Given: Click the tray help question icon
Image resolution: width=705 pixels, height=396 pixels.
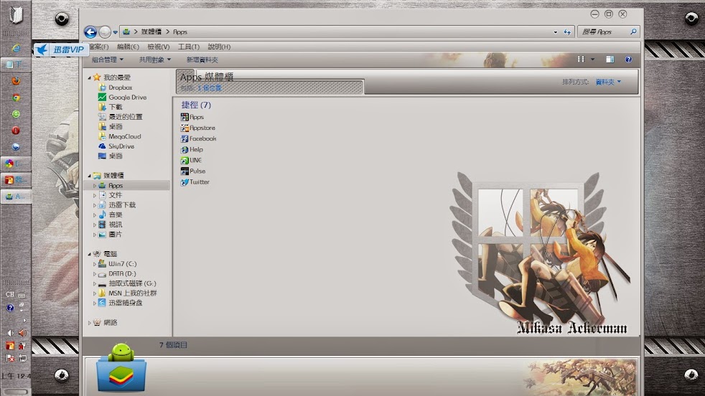Looking at the screenshot, I should (x=10, y=308).
